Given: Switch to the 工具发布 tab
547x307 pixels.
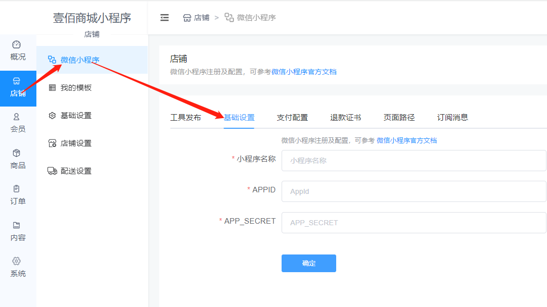Looking at the screenshot, I should [x=186, y=118].
